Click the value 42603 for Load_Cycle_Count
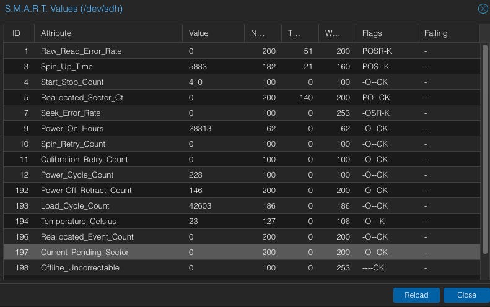The image size is (490, 307). 200,206
